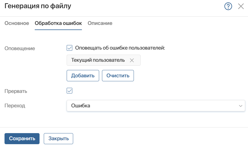Click the Генерация по файлу dialog title
Screen dimensions: 248x147
(38, 6)
